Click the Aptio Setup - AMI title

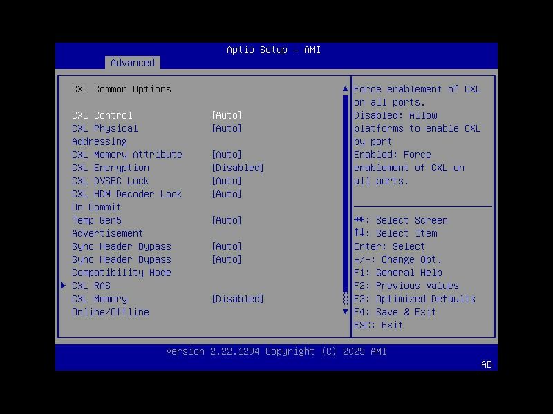point(274,50)
